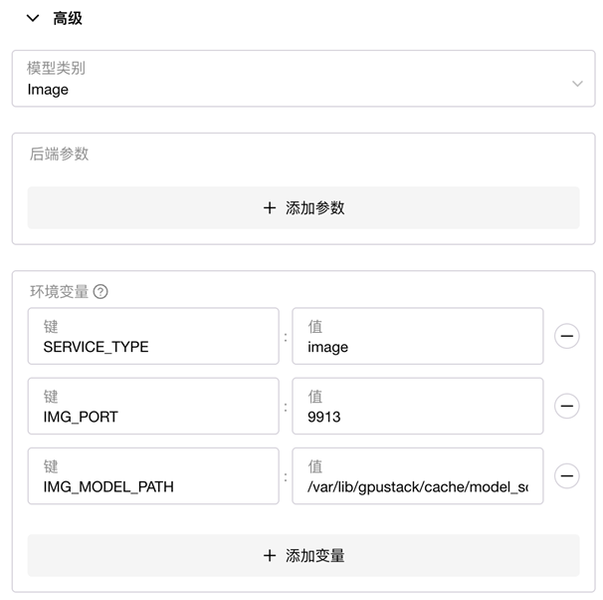The height and width of the screenshot is (600, 603).
Task: Click the 后端参数 label
Action: point(60,154)
